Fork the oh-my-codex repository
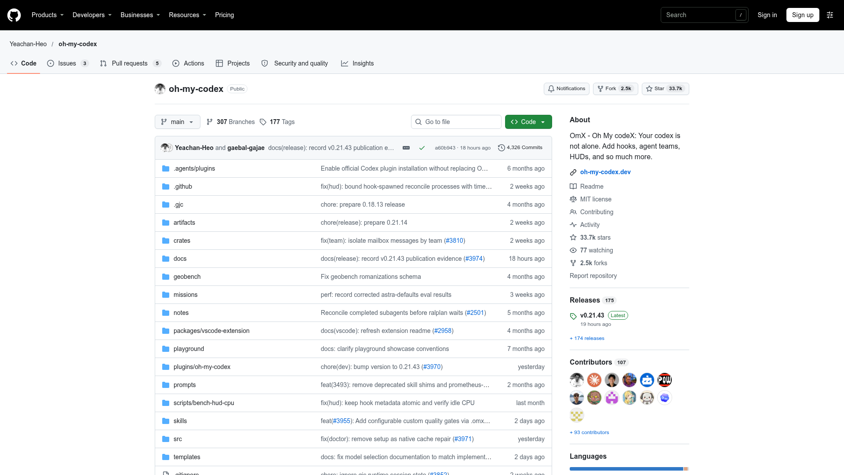844x475 pixels. [x=615, y=89]
